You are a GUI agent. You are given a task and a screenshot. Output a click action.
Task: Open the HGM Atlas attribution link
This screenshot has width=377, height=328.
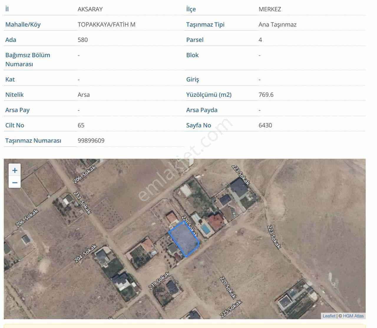353,316
